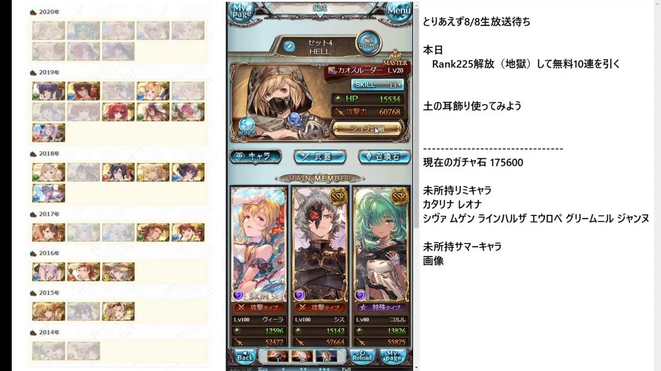Switch to the 召喚石 tab
Viewport: 661px width, 371px height.
[384, 157]
